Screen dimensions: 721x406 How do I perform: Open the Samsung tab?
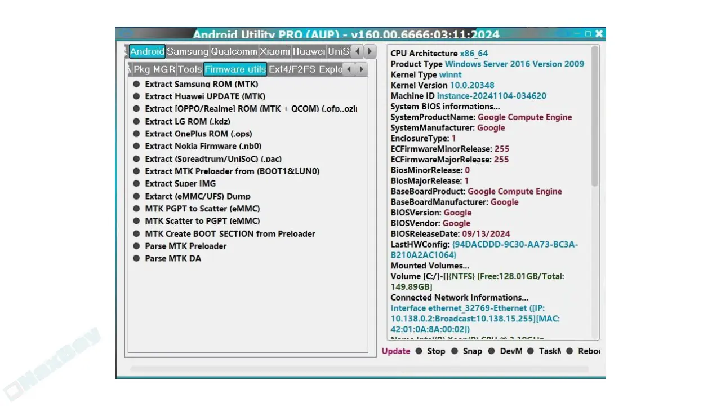pyautogui.click(x=188, y=51)
